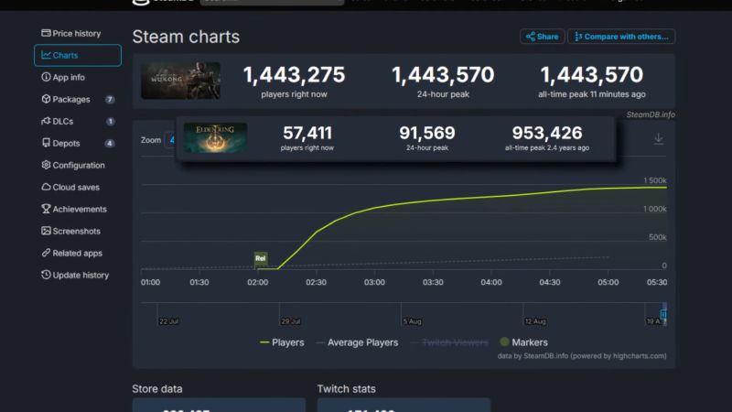Screen dimensions: 732x412
Task: Toggle the Average Players legend series
Action: coord(357,342)
